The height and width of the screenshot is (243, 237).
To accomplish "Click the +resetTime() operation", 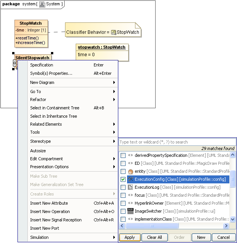I will pos(27,38).
